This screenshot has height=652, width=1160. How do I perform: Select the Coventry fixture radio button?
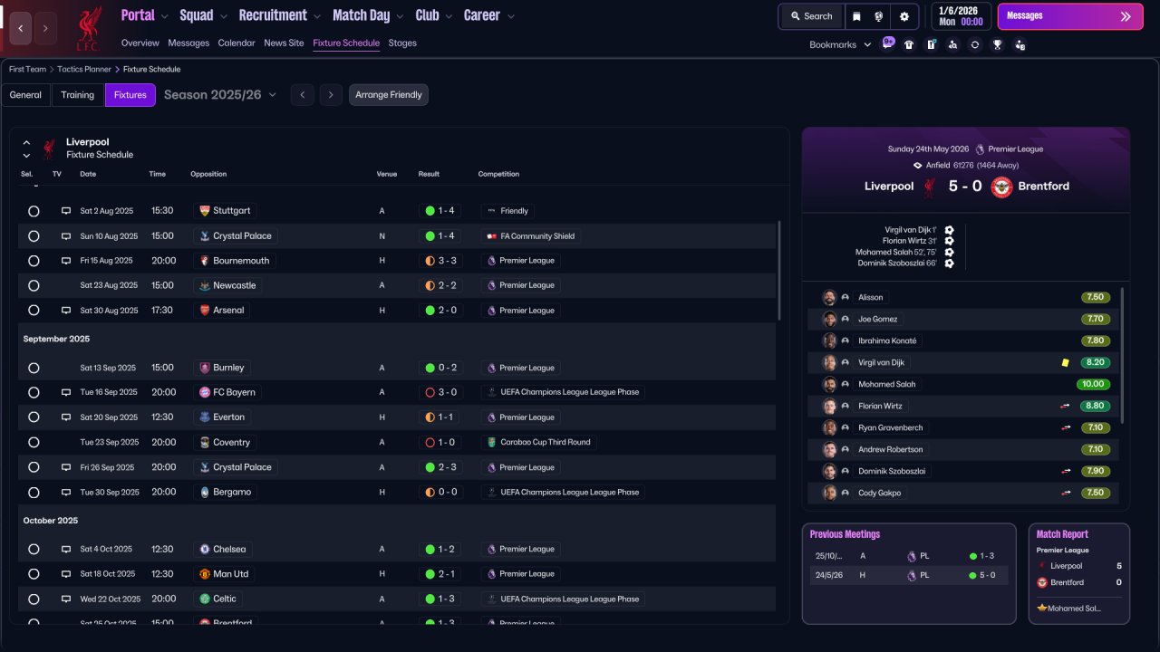pyautogui.click(x=34, y=443)
